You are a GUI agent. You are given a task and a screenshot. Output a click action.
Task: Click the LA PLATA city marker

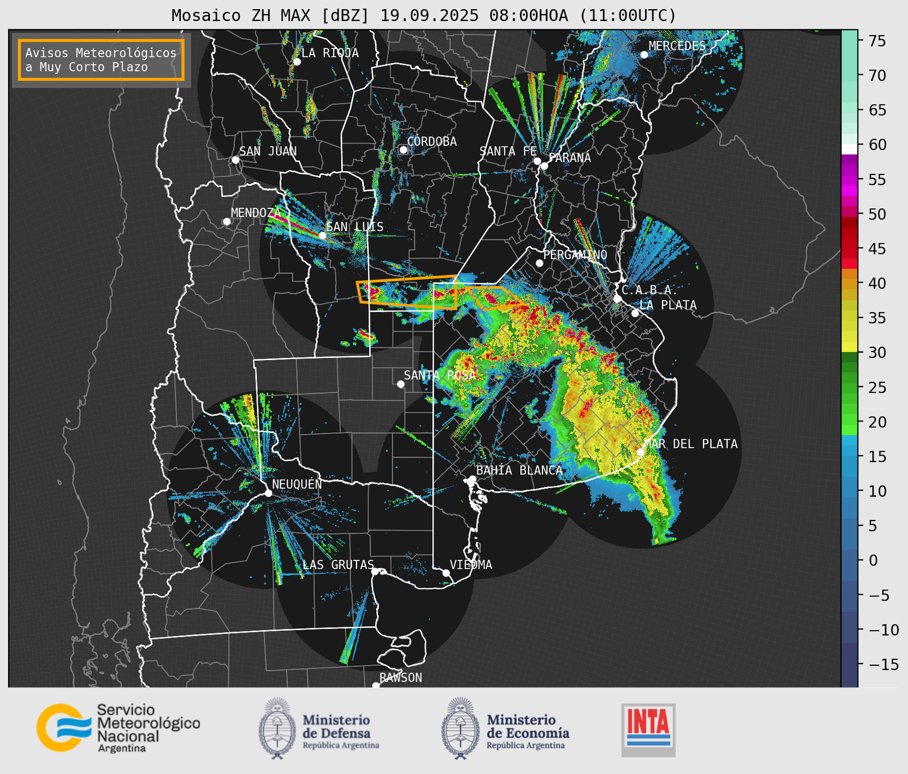(635, 313)
